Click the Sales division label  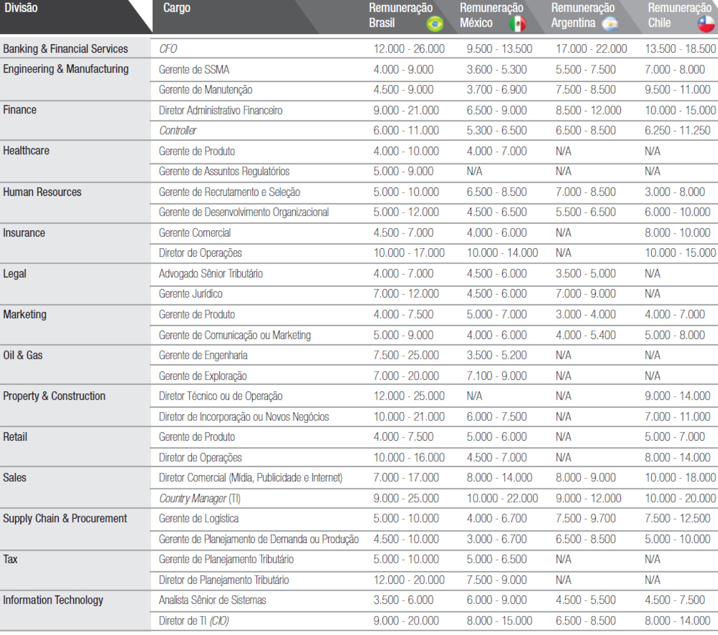tap(15, 478)
